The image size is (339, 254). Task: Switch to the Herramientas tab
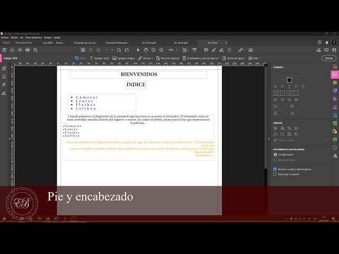point(24,43)
